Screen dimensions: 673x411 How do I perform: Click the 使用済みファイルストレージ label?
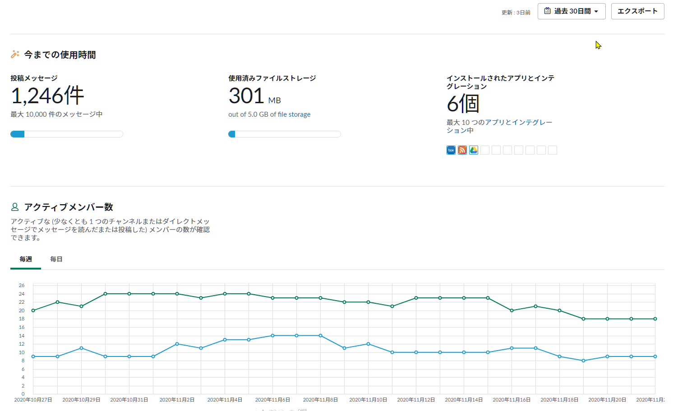coord(272,78)
